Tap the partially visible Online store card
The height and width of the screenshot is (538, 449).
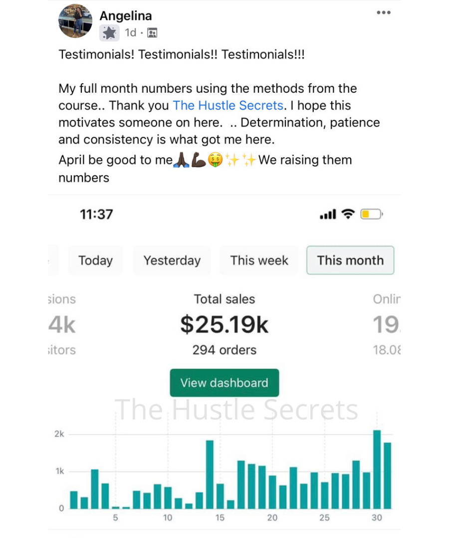(387, 324)
